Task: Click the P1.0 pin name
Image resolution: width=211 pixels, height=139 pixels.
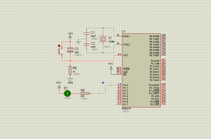Action: [126, 85]
